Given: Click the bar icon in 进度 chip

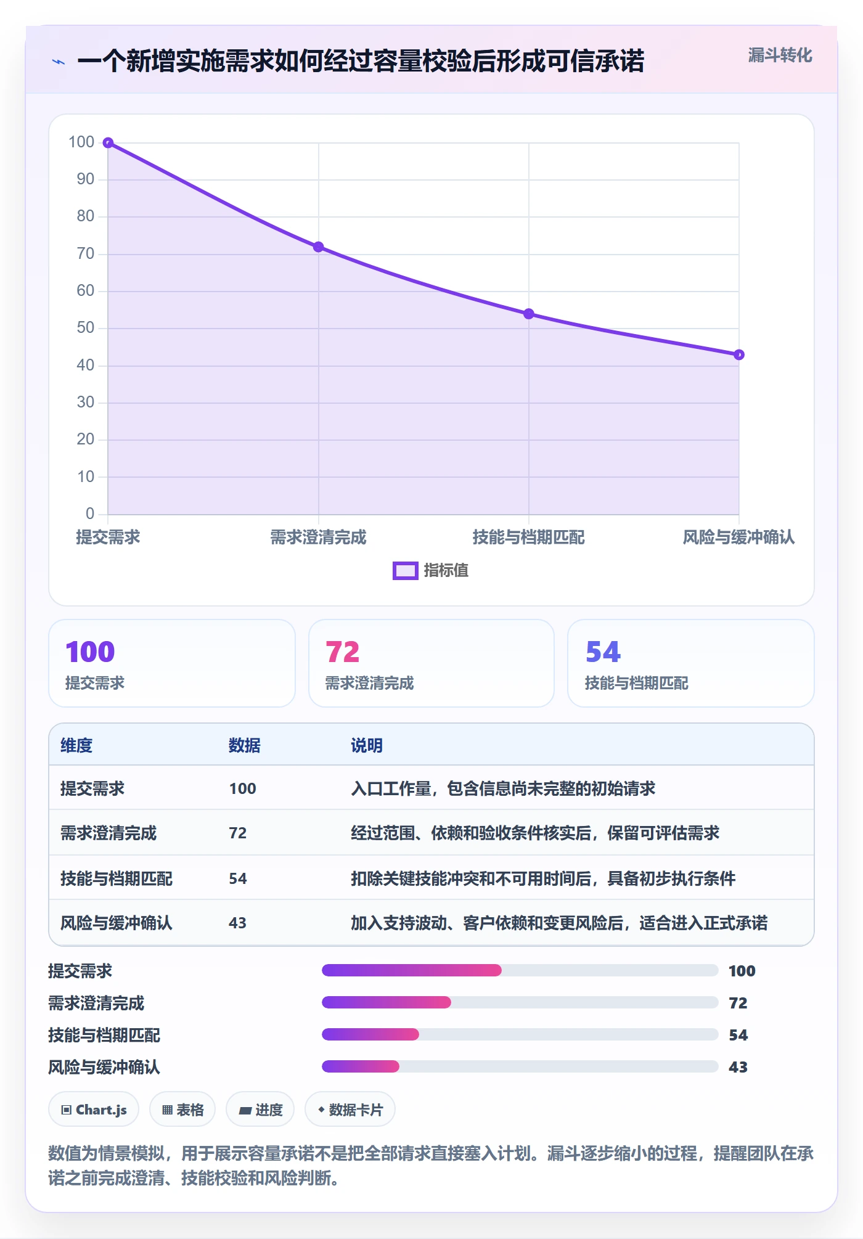Looking at the screenshot, I should coord(245,1111).
